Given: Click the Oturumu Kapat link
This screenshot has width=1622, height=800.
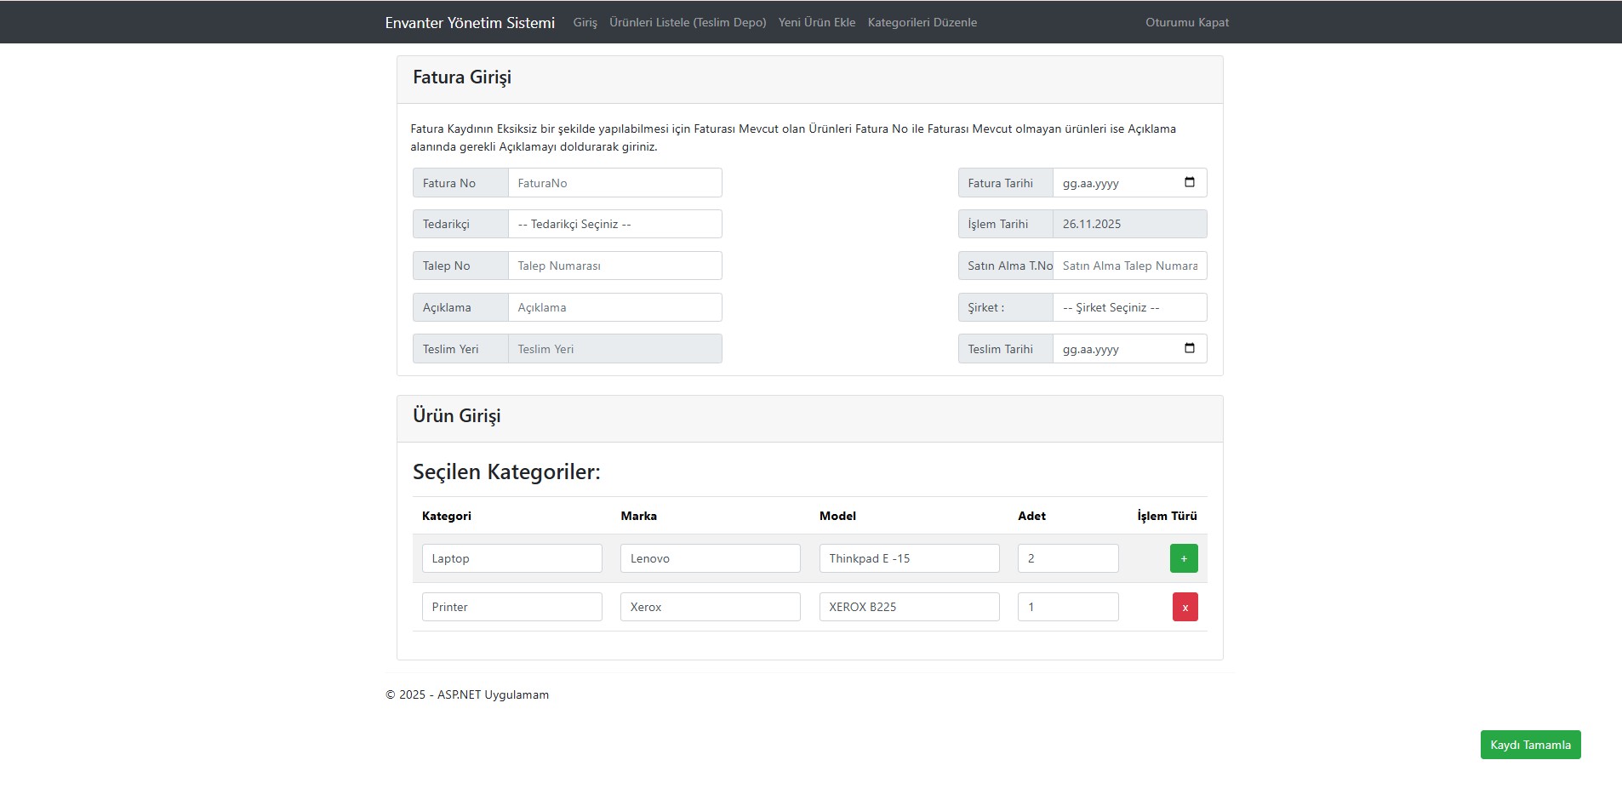Looking at the screenshot, I should (1186, 22).
